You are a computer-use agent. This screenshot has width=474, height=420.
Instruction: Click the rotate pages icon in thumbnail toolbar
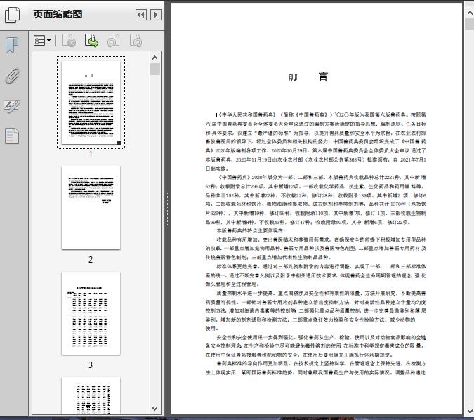[x=113, y=41]
